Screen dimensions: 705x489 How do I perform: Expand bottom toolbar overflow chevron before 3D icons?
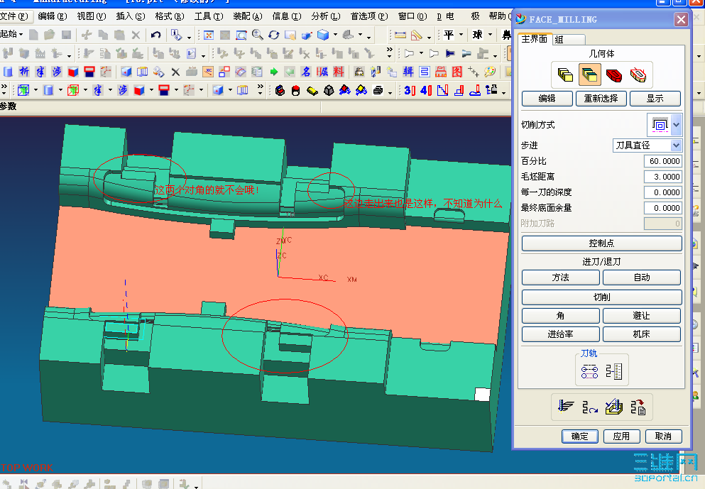click(261, 89)
